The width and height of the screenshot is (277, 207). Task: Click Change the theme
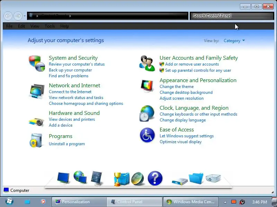coord(177,87)
